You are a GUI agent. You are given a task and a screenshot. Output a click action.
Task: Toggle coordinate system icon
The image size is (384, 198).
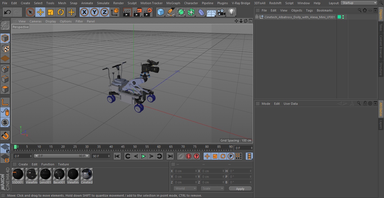(115, 12)
